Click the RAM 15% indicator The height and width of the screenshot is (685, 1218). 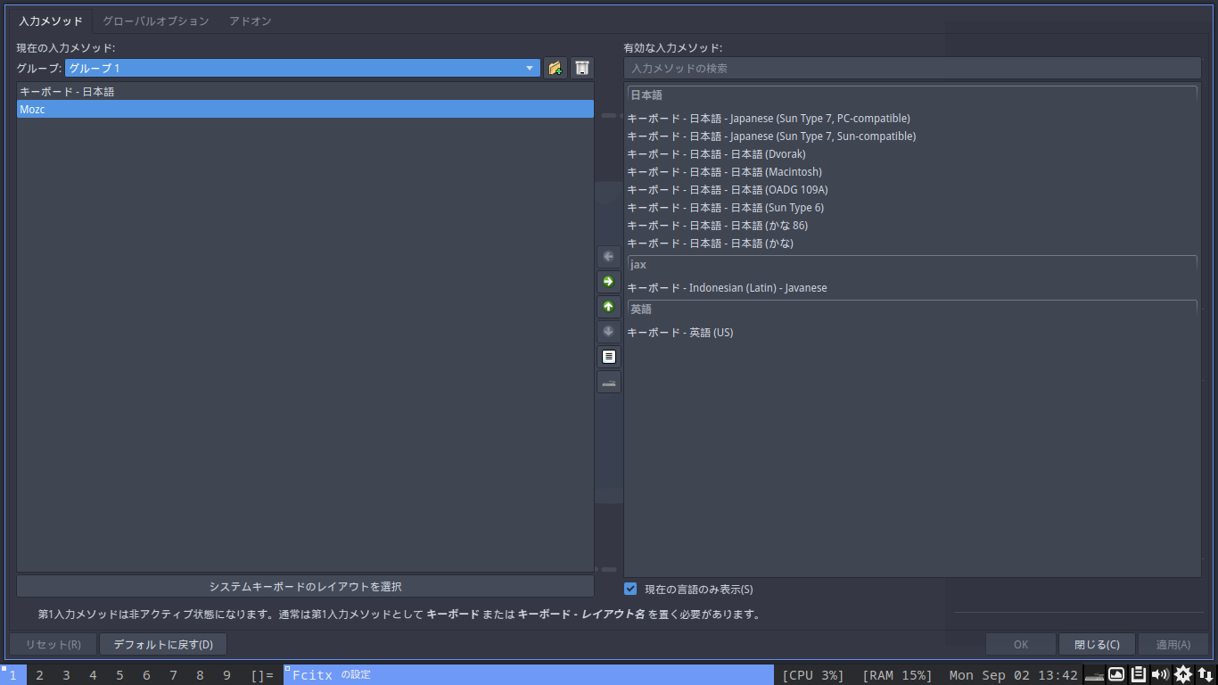click(x=897, y=675)
